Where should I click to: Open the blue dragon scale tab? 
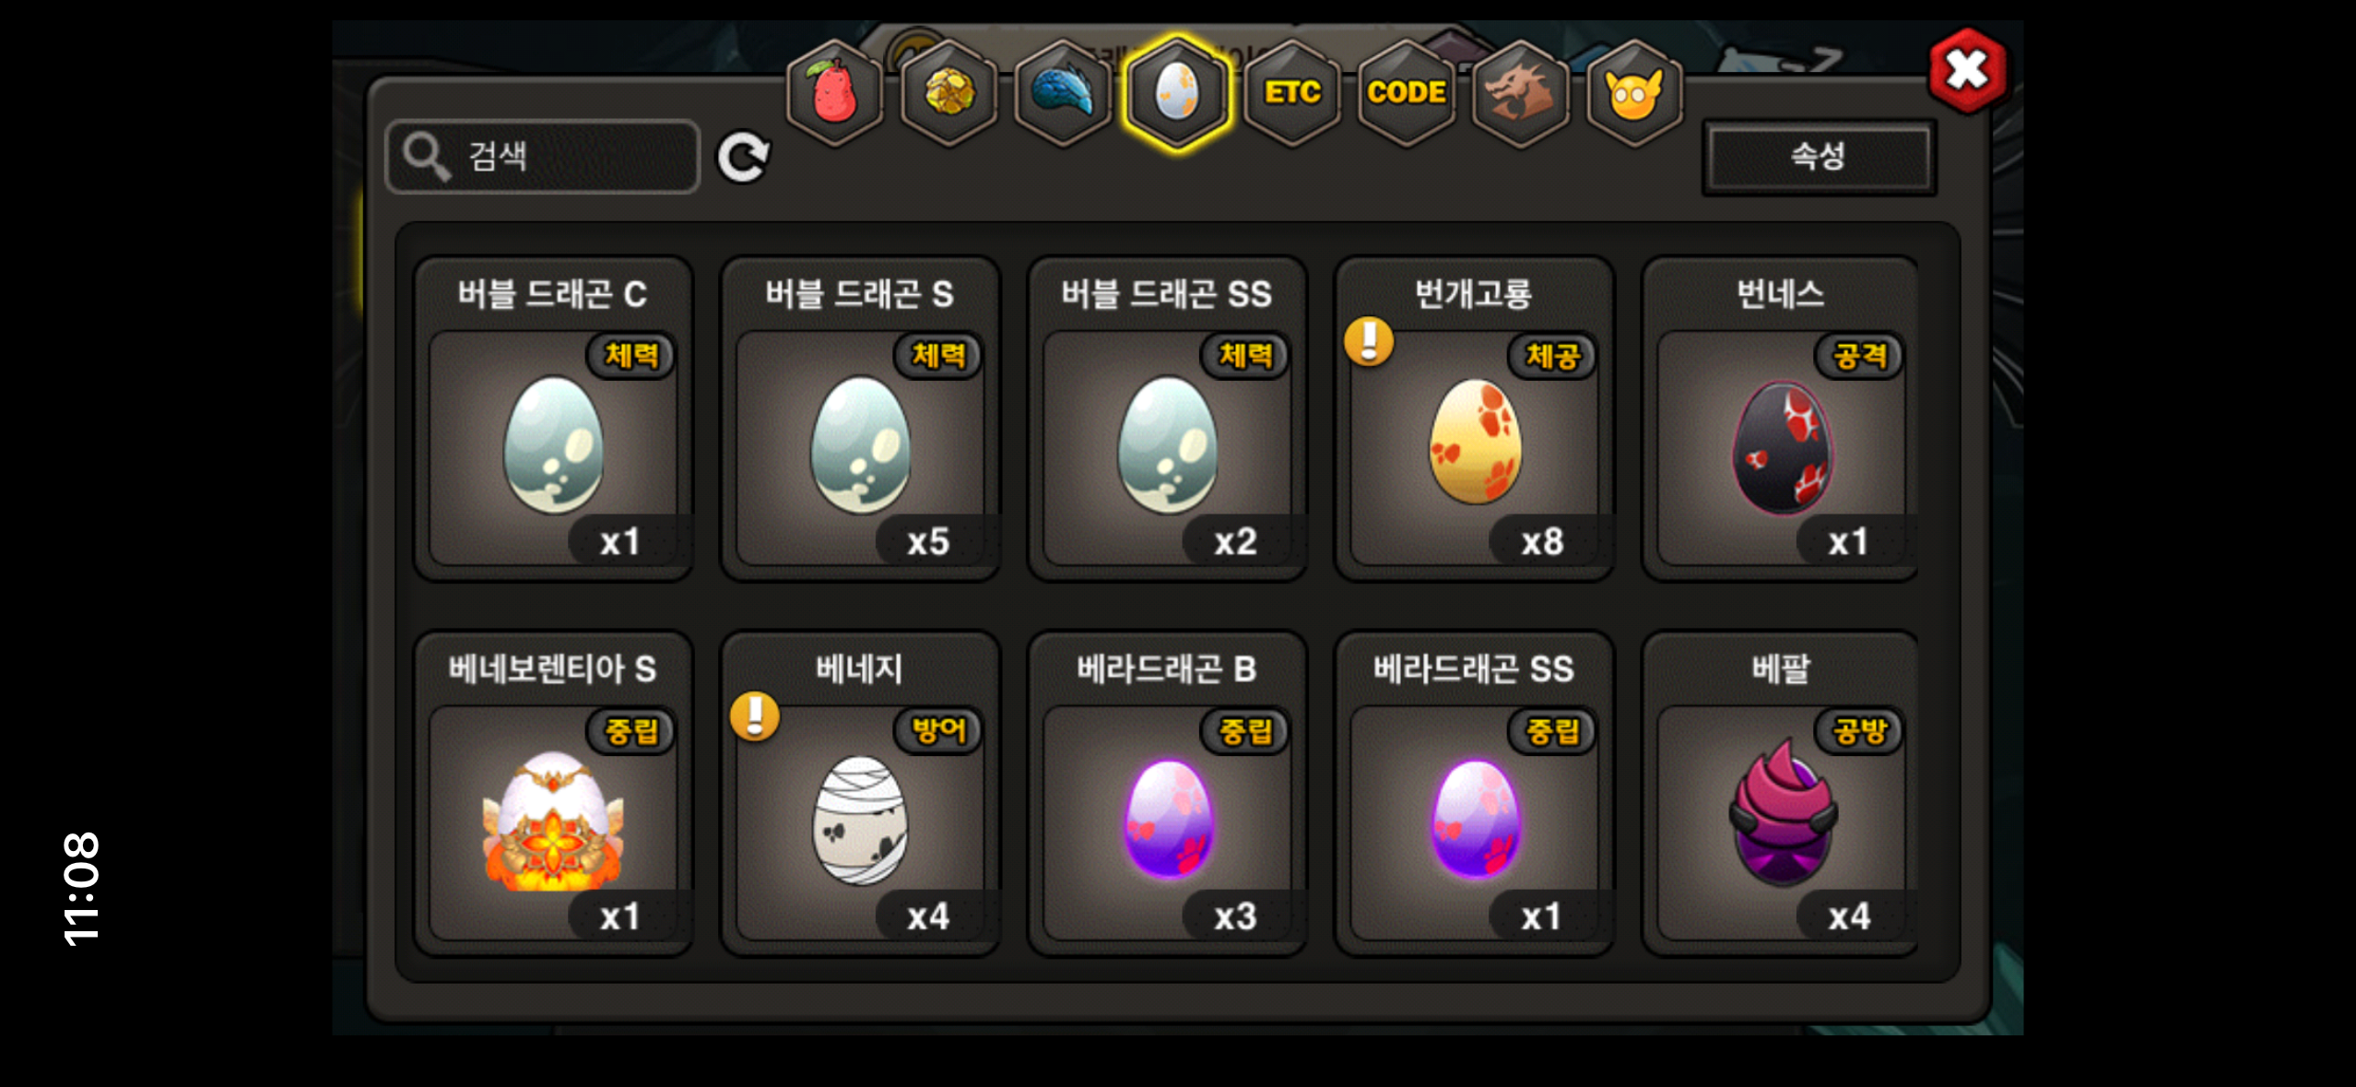[1063, 93]
